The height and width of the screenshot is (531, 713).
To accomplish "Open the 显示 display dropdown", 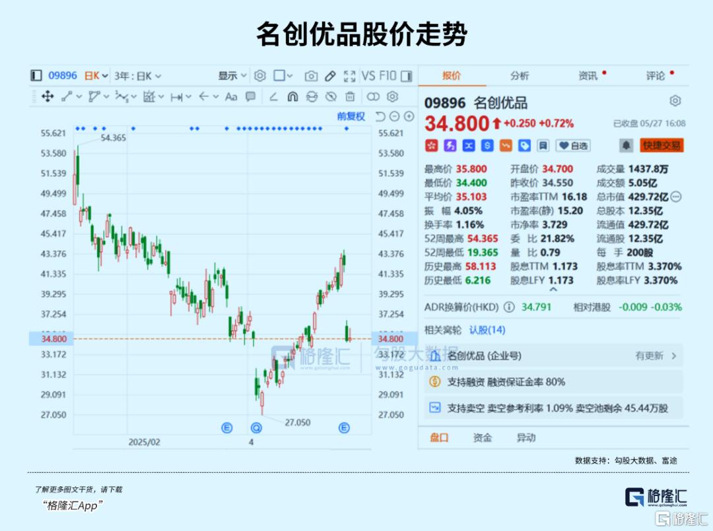I will 232,76.
